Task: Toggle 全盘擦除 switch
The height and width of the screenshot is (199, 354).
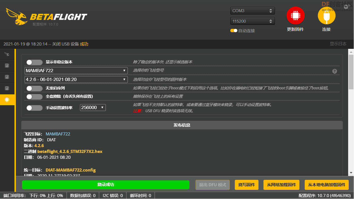Action: coord(35,97)
